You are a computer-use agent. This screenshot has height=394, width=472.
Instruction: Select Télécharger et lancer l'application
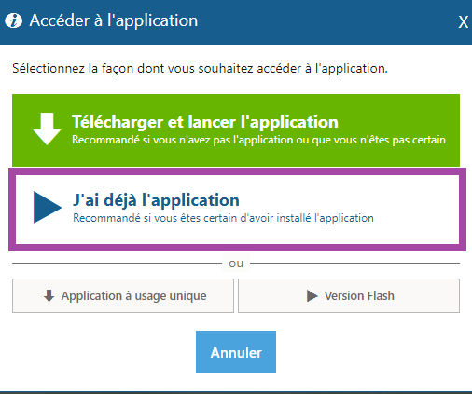pyautogui.click(x=236, y=130)
